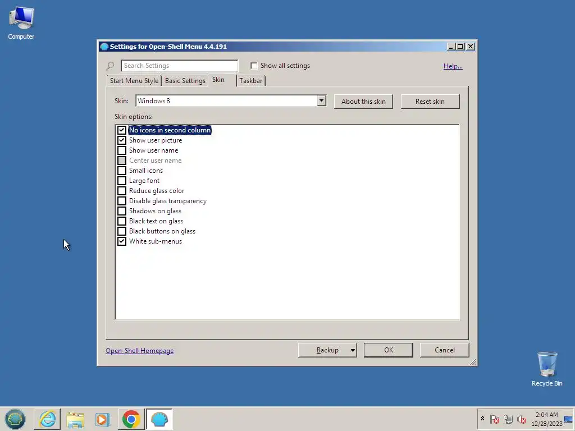Minimize the Settings window
The image size is (575, 431).
click(451, 47)
